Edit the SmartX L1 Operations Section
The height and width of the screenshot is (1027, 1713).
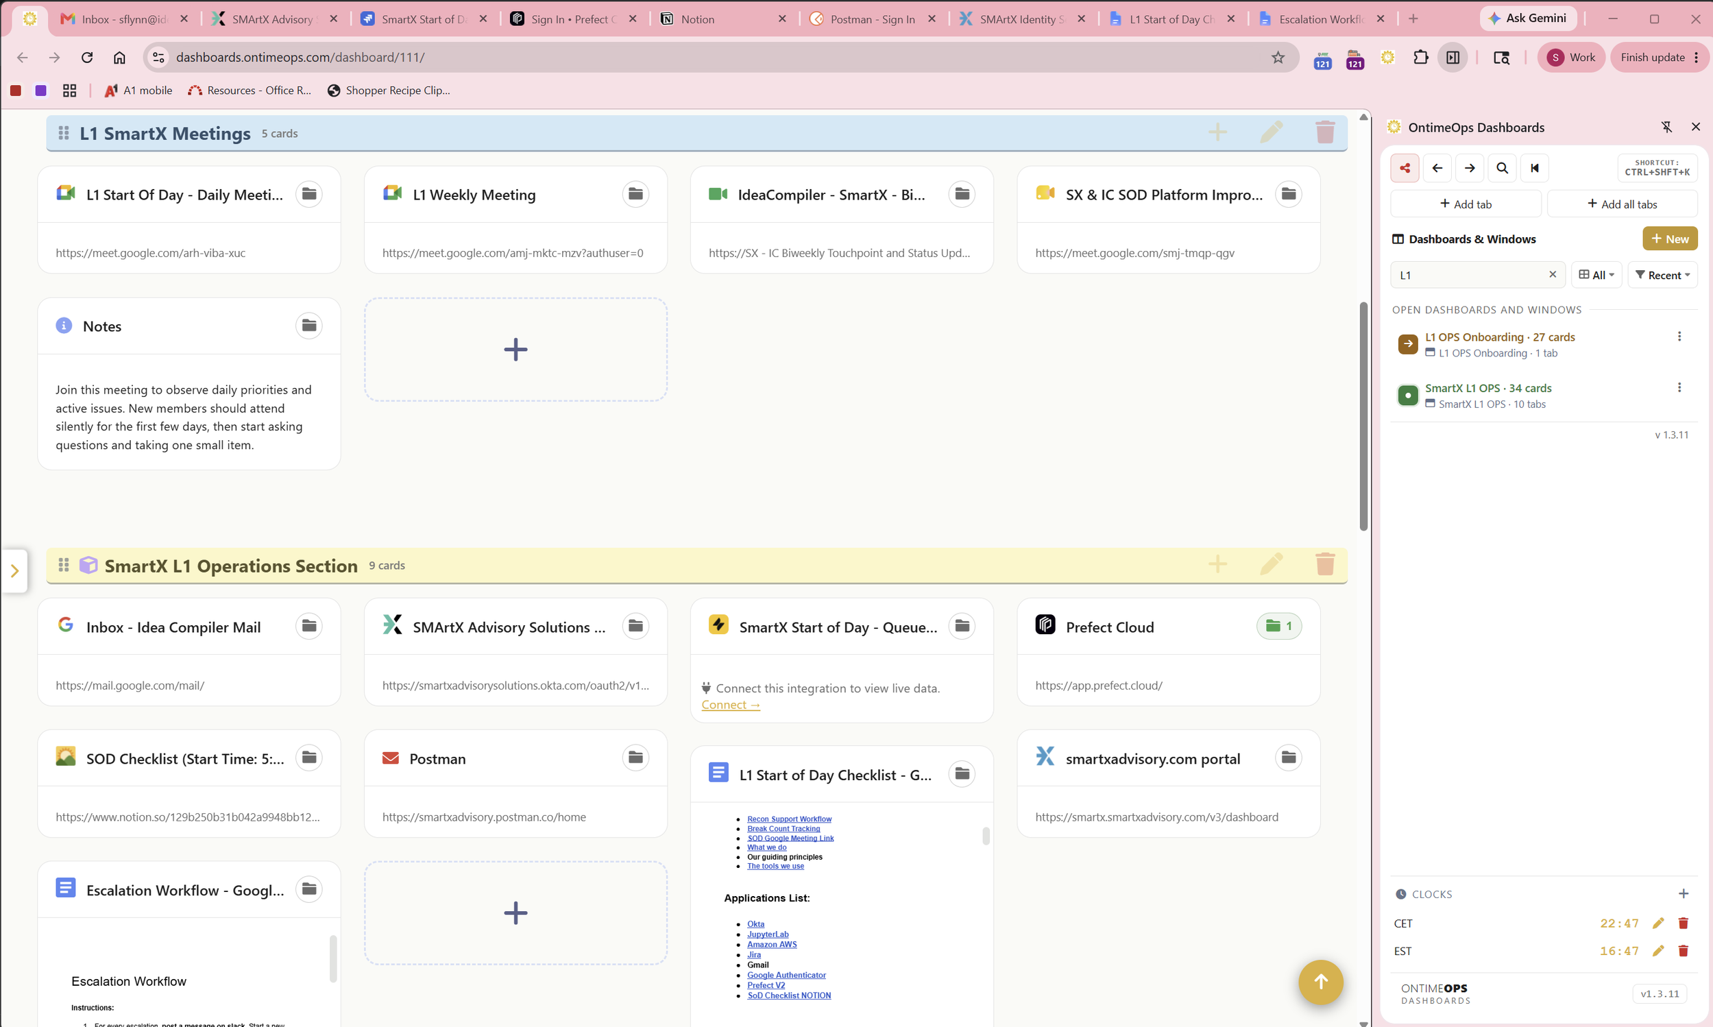pyautogui.click(x=1272, y=565)
